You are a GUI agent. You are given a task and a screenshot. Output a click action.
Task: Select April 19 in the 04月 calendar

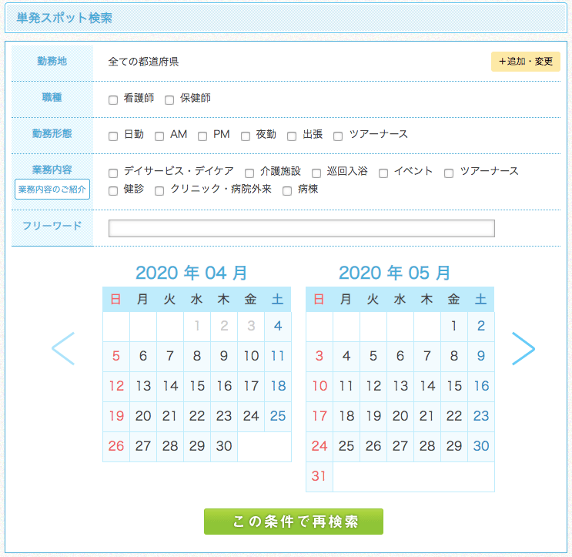coord(116,417)
